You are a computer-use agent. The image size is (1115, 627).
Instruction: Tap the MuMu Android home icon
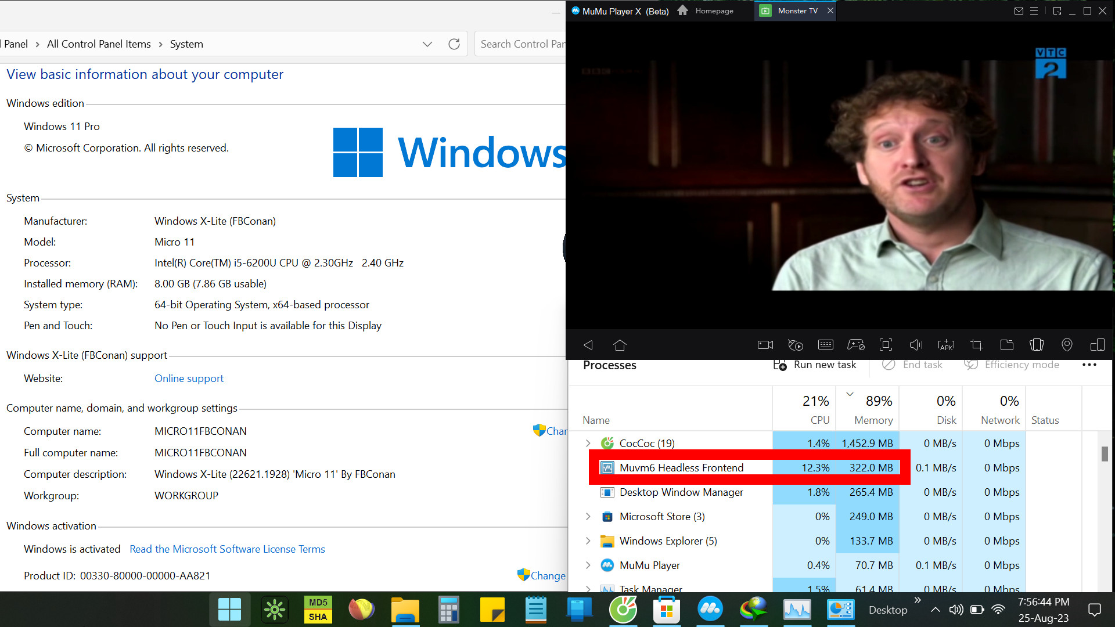point(620,345)
